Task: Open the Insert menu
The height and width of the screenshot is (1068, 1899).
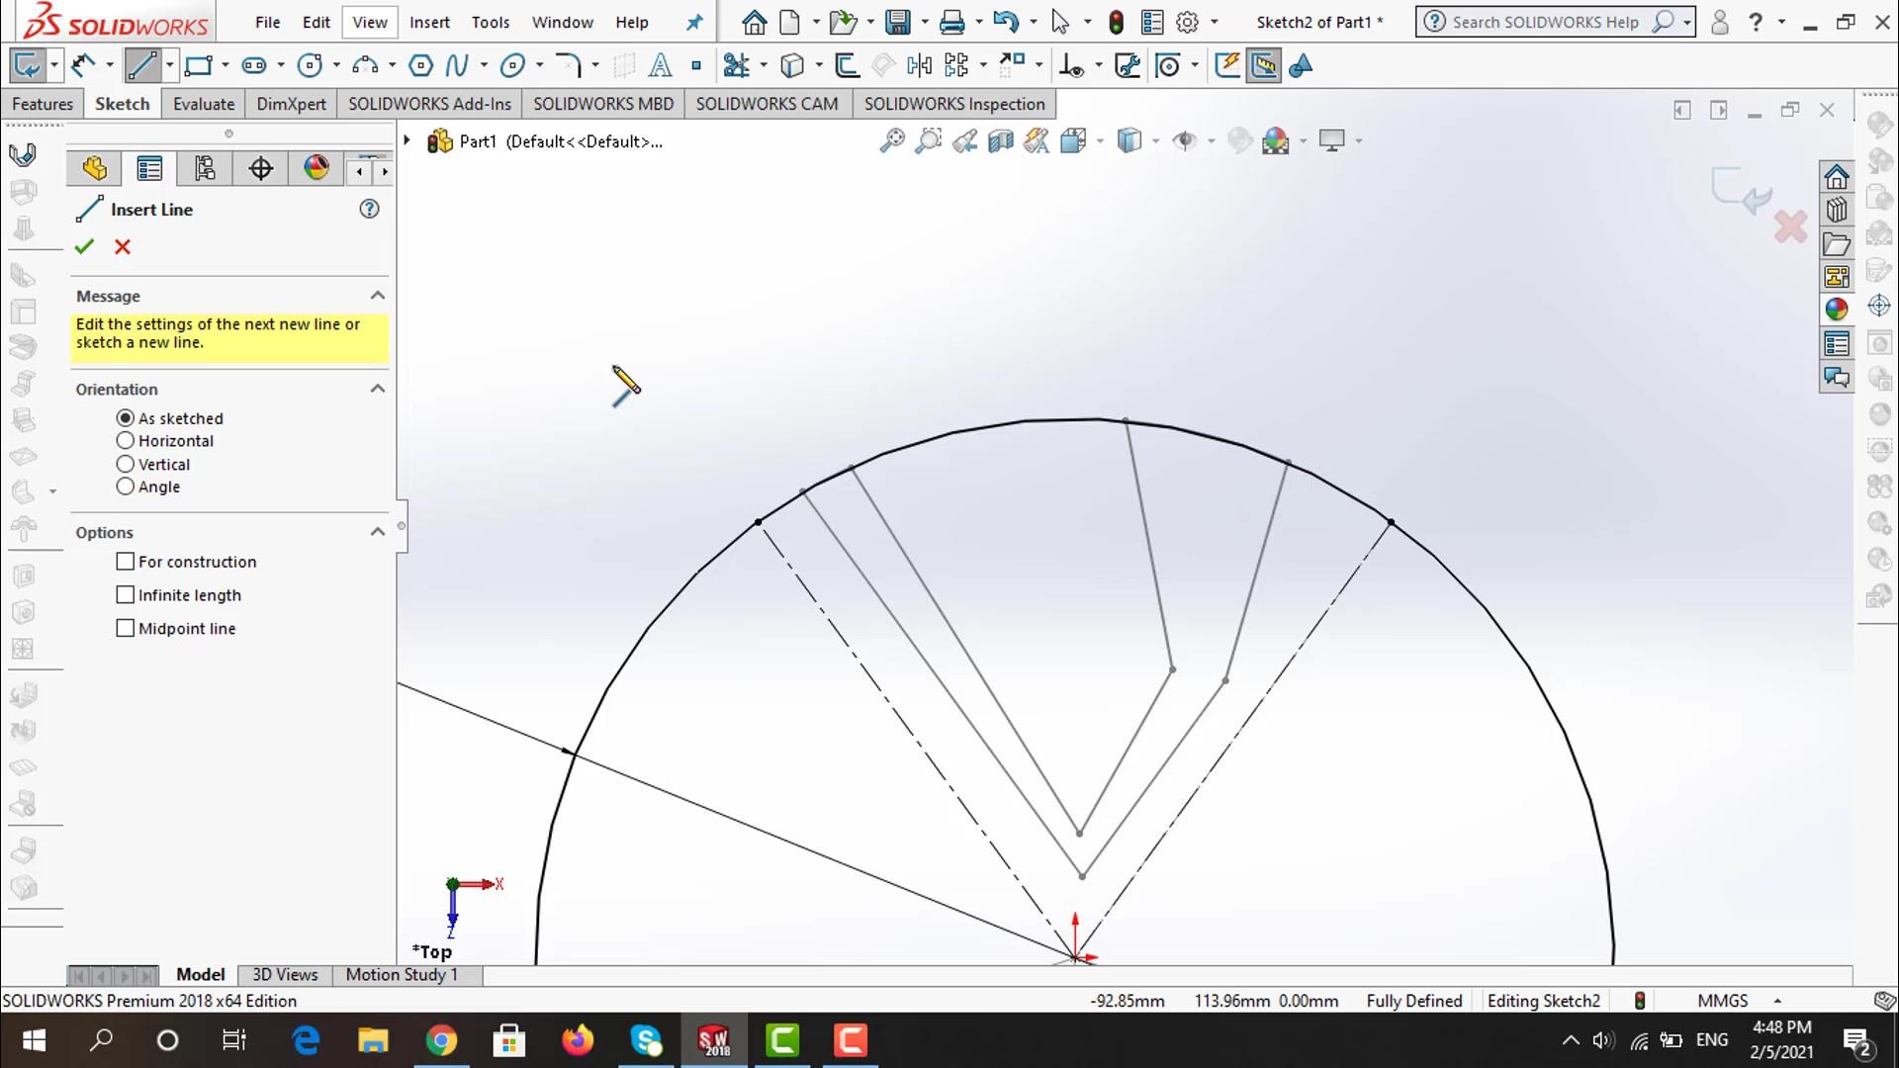Action: click(429, 22)
